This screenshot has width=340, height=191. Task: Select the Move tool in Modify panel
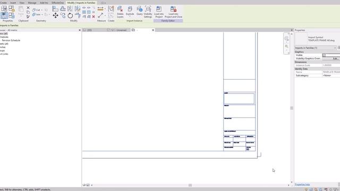point(55,15)
